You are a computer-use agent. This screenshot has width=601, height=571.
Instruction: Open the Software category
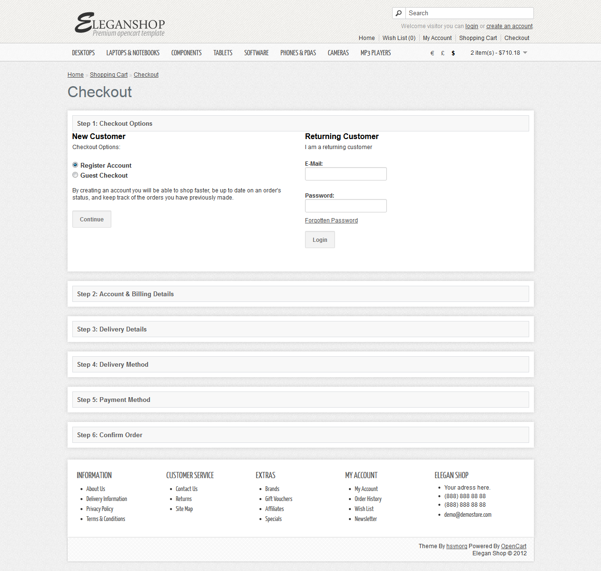tap(256, 53)
